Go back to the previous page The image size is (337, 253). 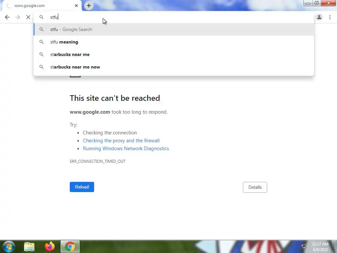[x=7, y=17]
